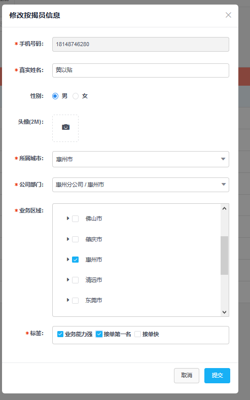Uncheck the 业务能力强 tag
Screen dimensions: 250x400
(x=60, y=334)
